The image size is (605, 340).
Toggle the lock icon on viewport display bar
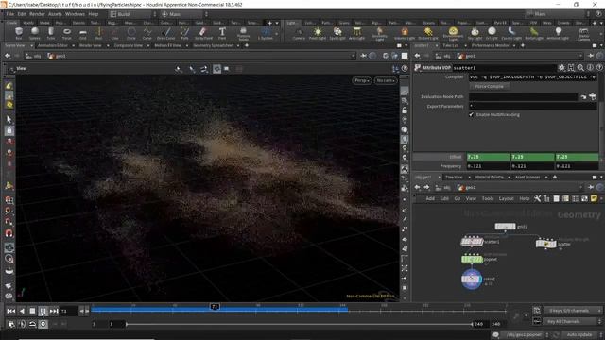(405, 110)
